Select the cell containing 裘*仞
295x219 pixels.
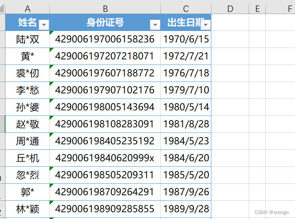click(28, 73)
